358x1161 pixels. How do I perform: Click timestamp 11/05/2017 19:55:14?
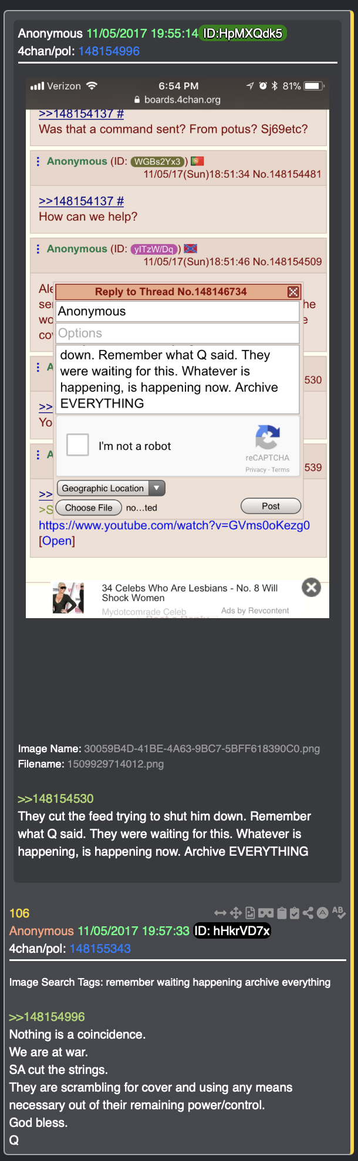point(143,34)
